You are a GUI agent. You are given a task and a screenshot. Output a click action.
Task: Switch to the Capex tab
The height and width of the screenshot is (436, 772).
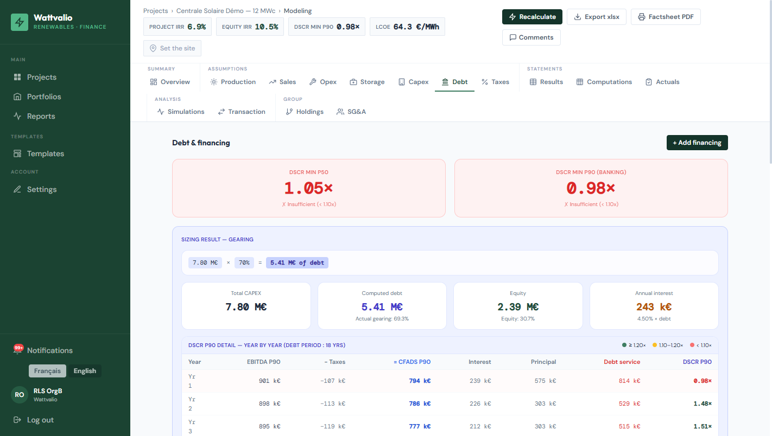click(413, 82)
